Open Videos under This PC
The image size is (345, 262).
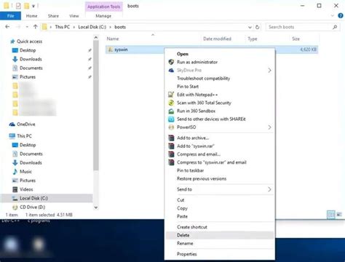26,189
